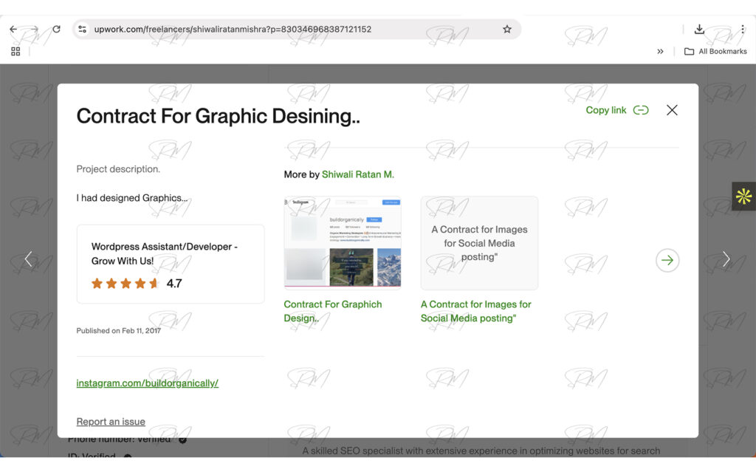Open the Wordpress Assistant/Developer job card
The width and height of the screenshot is (756, 472).
(171, 264)
